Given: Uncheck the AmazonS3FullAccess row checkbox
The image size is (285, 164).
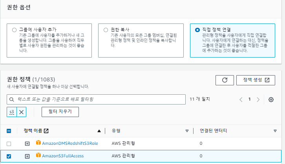Looking at the screenshot, I should (9, 156).
